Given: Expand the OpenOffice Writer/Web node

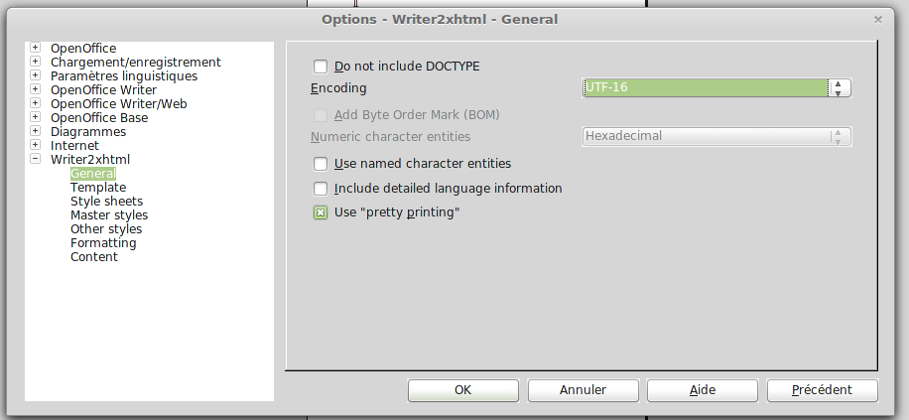Looking at the screenshot, I should pos(36,102).
